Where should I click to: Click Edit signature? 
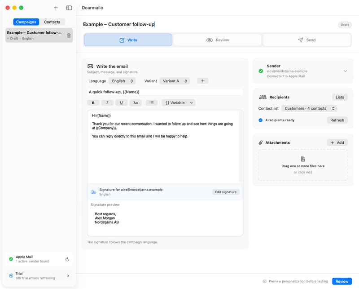coord(226,192)
